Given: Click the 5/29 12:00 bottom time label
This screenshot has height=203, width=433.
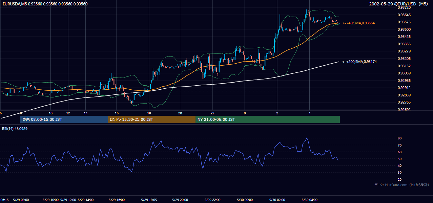Looking at the screenshot, I should 69,200.
